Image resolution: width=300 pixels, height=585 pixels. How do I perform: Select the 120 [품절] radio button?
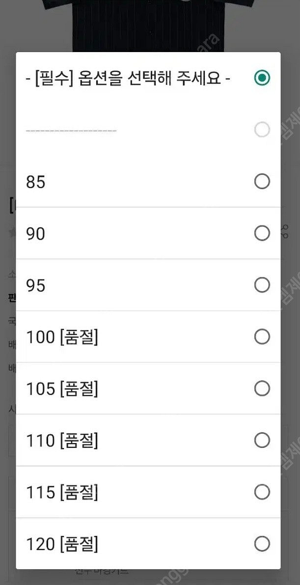[x=262, y=544]
